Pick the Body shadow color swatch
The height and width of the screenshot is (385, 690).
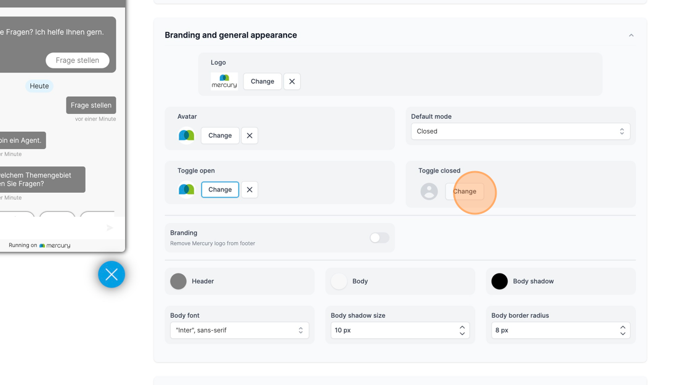pos(500,281)
